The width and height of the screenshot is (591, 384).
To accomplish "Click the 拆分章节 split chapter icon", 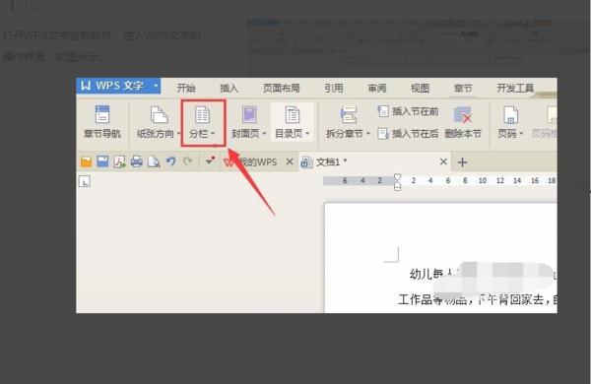I will click(349, 114).
